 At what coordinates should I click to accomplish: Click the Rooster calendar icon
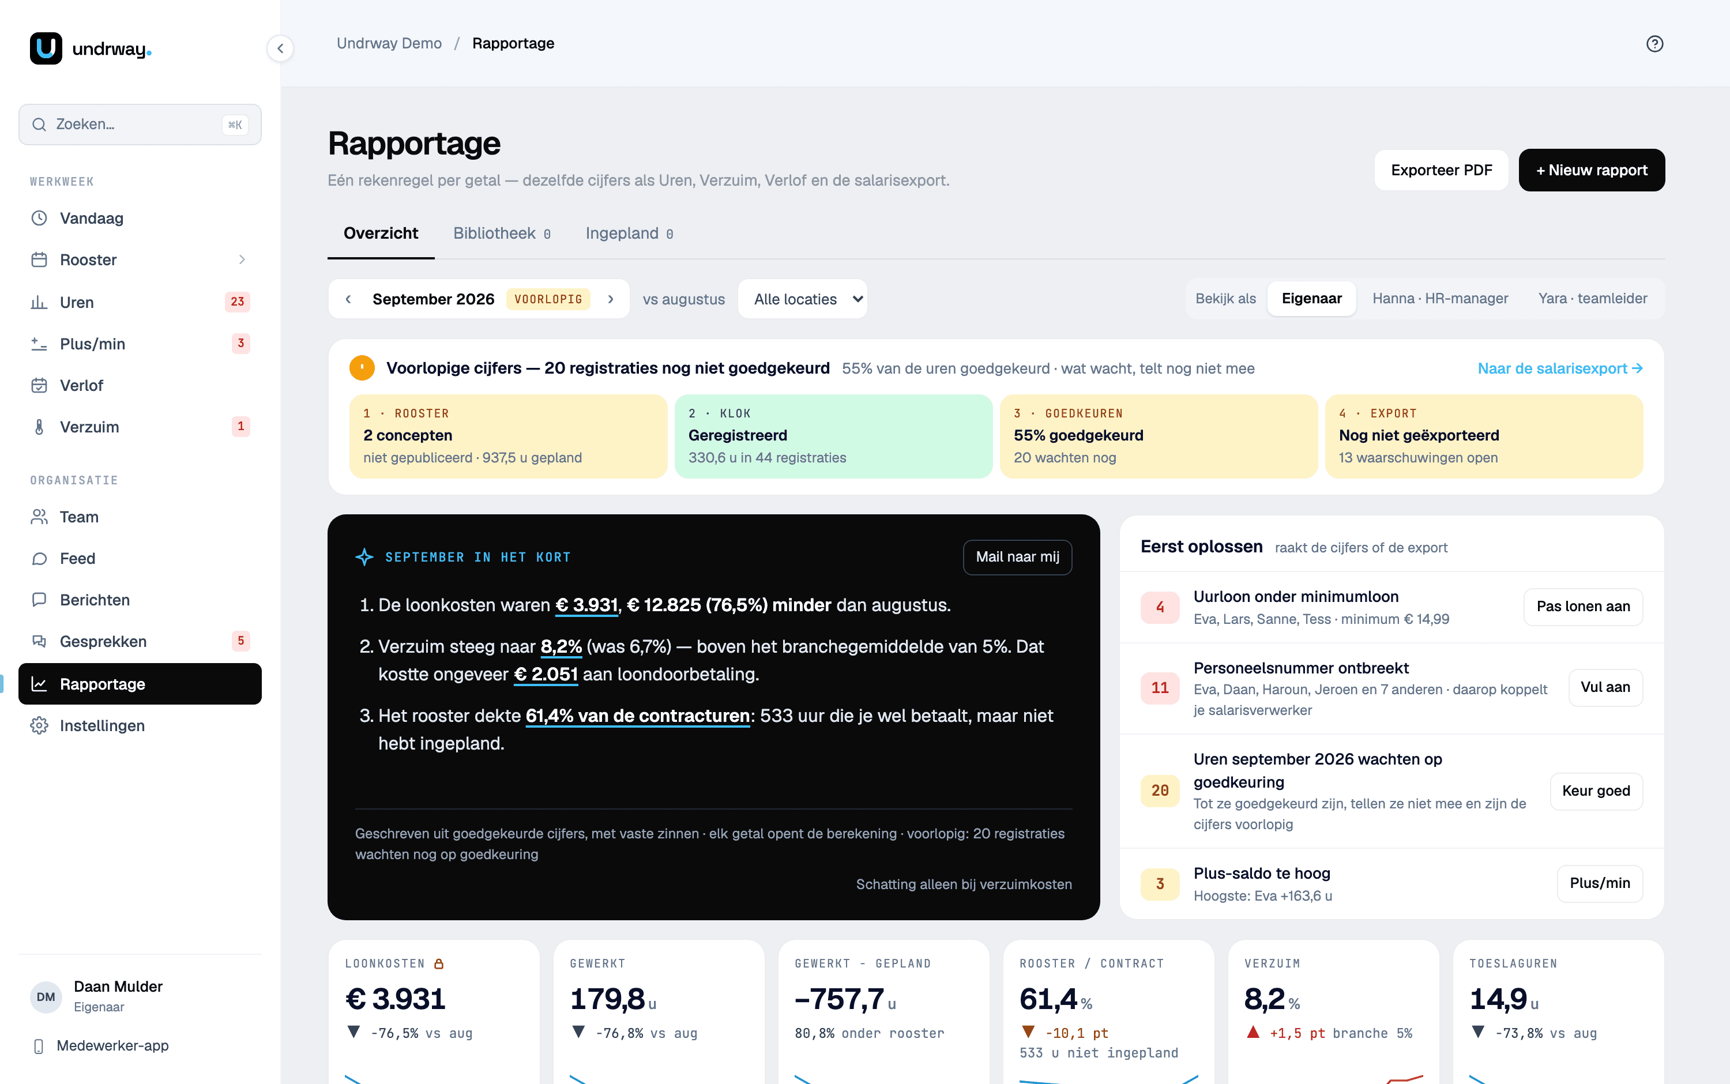pos(39,259)
